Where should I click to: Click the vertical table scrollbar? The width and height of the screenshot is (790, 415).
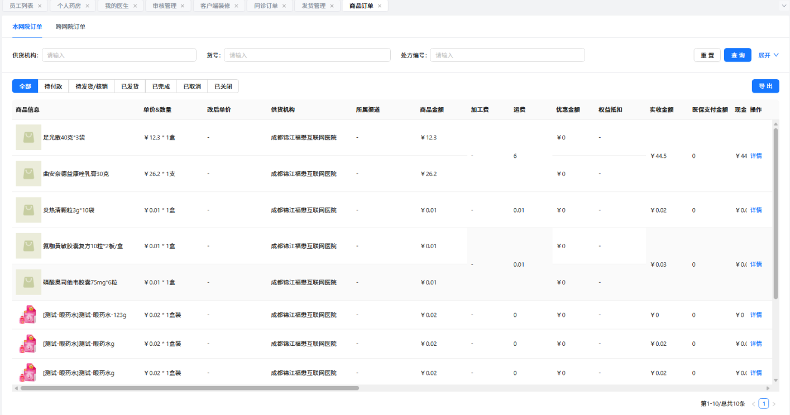pos(775,214)
